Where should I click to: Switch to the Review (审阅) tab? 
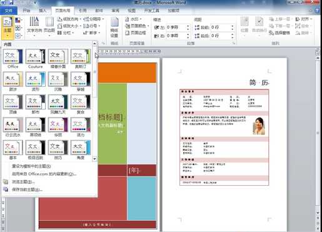click(x=115, y=11)
